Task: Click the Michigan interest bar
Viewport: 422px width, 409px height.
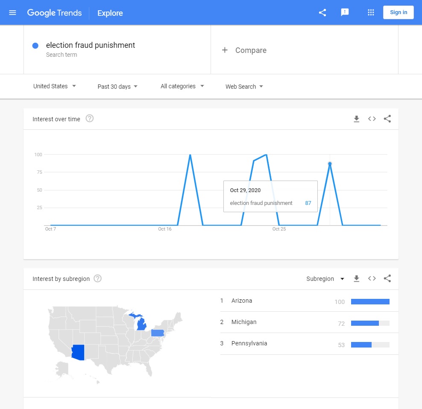Action: 370,323
